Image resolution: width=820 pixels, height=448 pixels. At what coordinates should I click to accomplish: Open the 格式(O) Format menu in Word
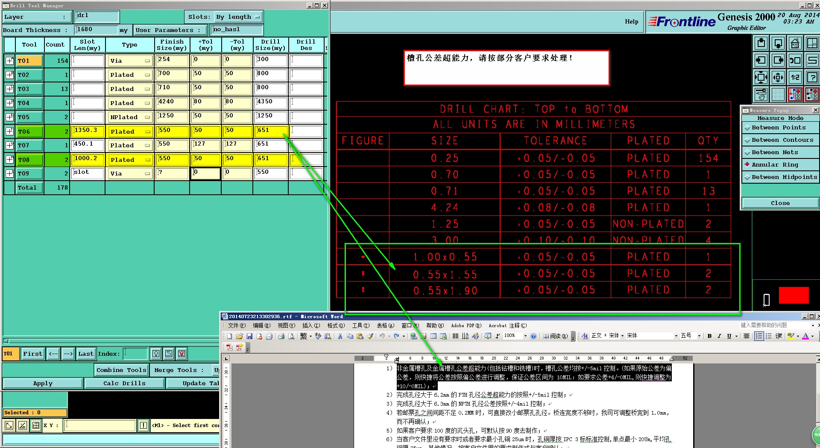click(336, 325)
